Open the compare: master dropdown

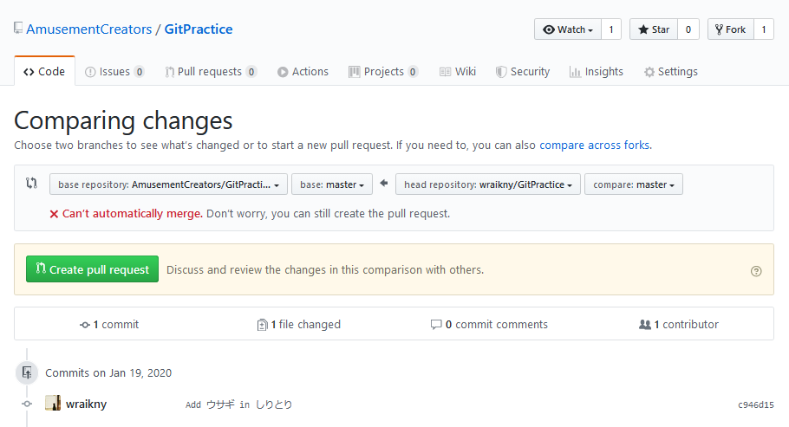tap(634, 184)
